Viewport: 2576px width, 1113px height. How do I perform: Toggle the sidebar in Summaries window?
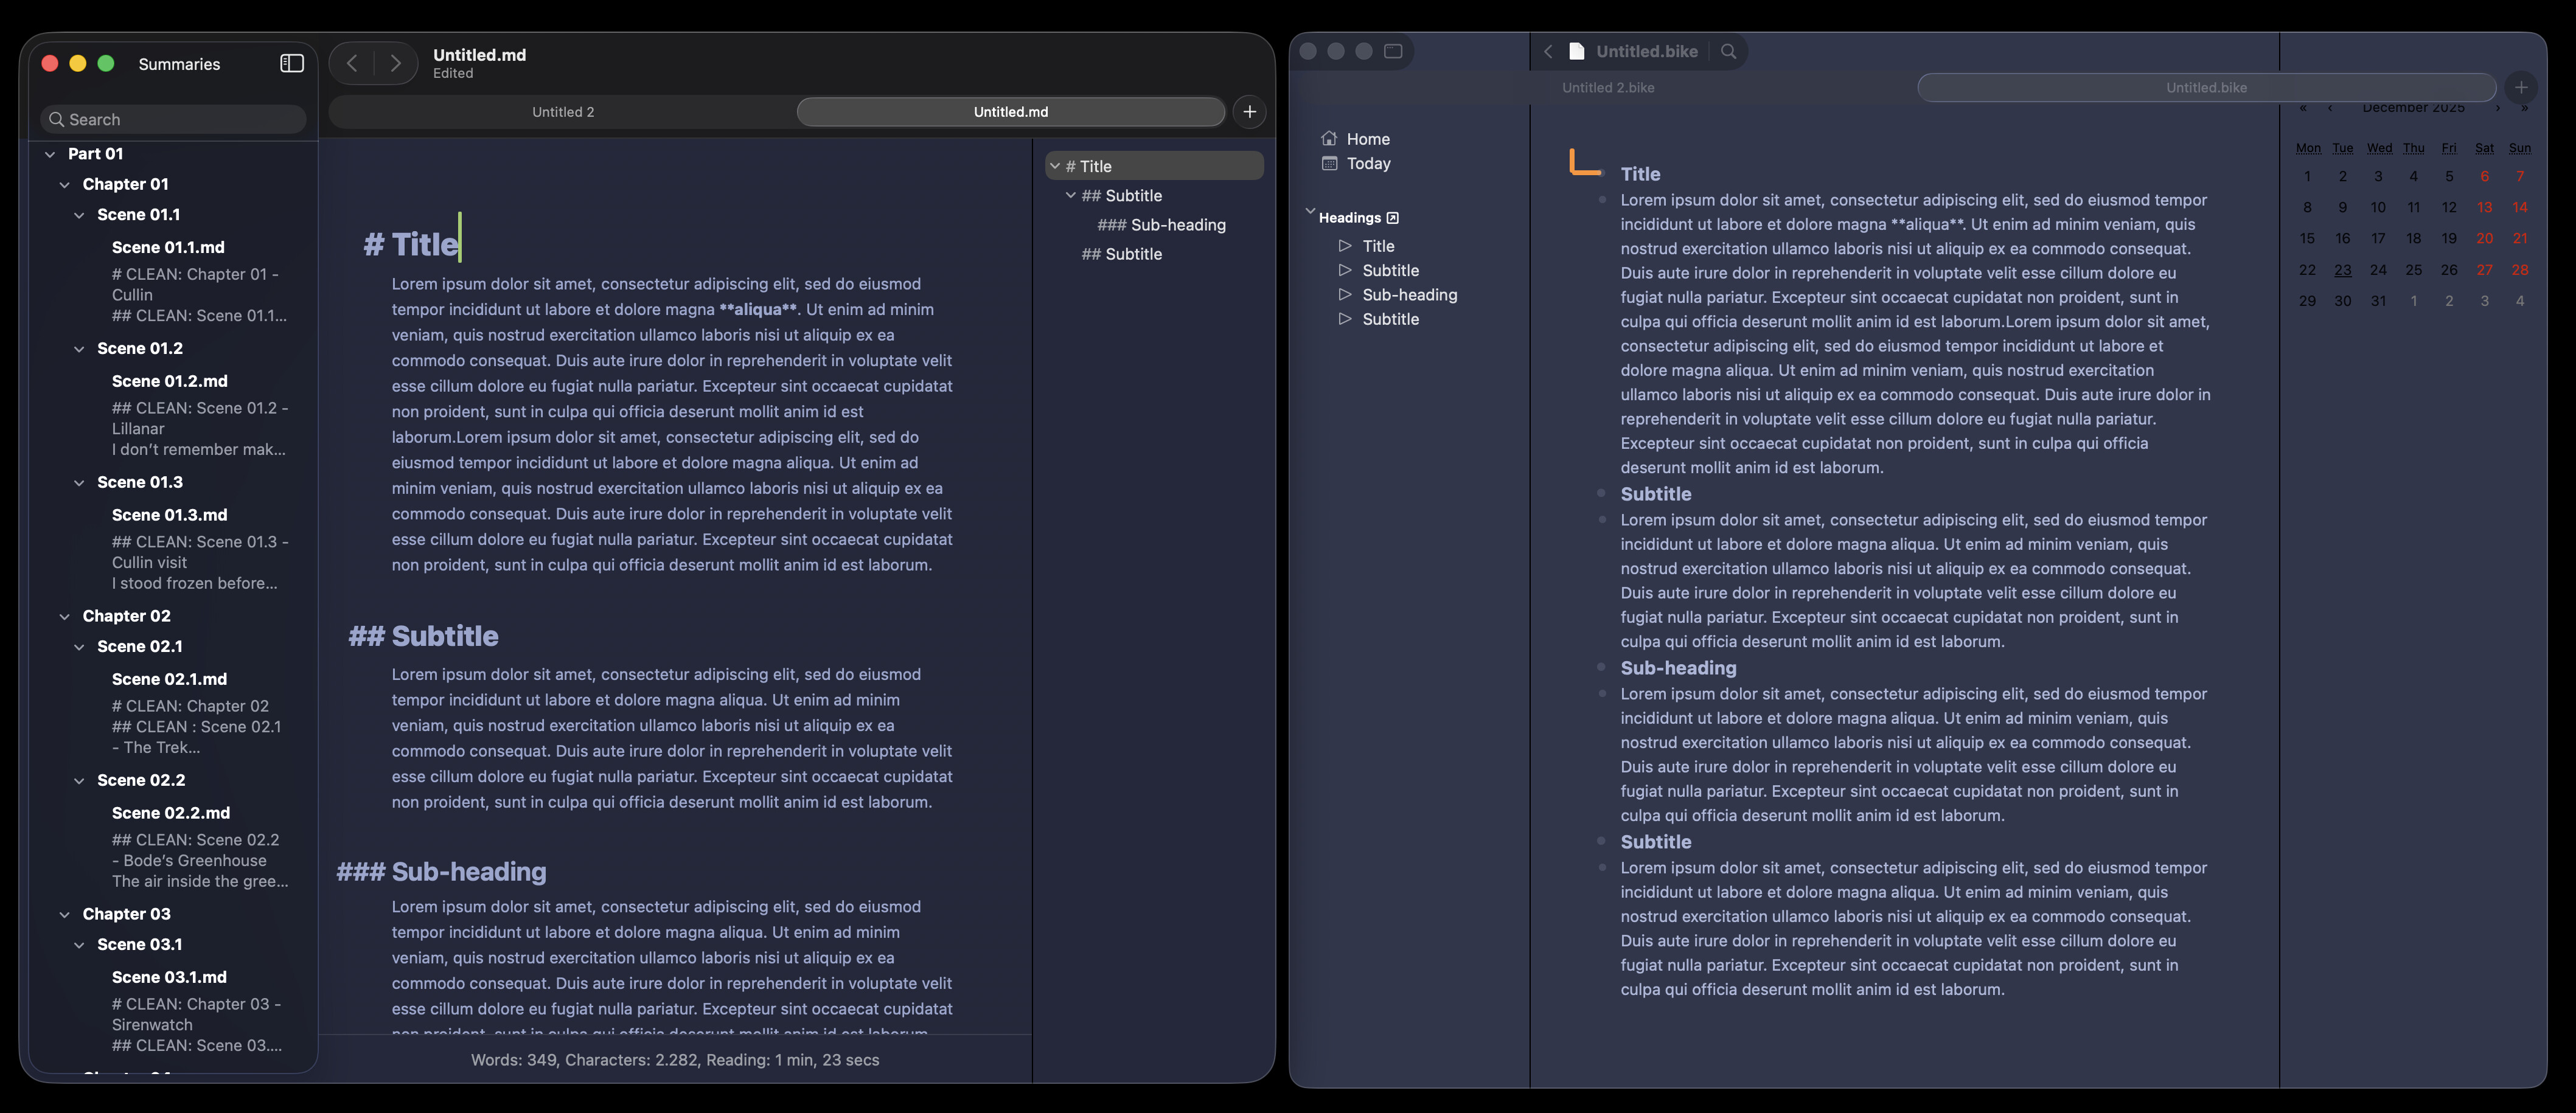point(291,64)
